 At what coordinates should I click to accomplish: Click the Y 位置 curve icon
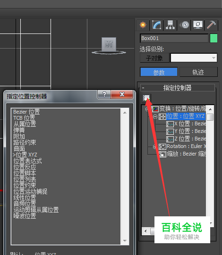170,132
